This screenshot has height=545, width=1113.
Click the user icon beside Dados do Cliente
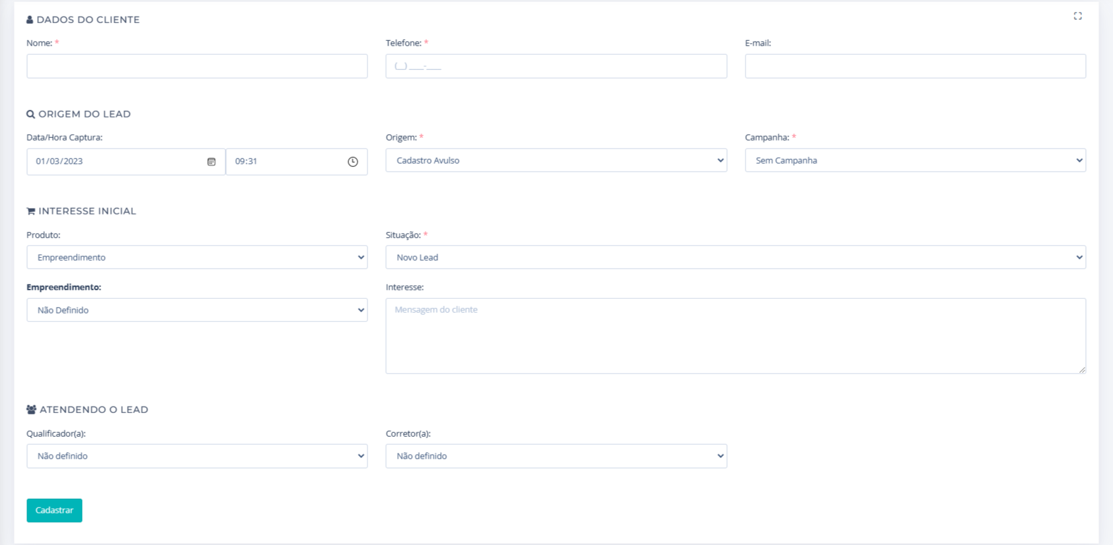[x=30, y=20]
